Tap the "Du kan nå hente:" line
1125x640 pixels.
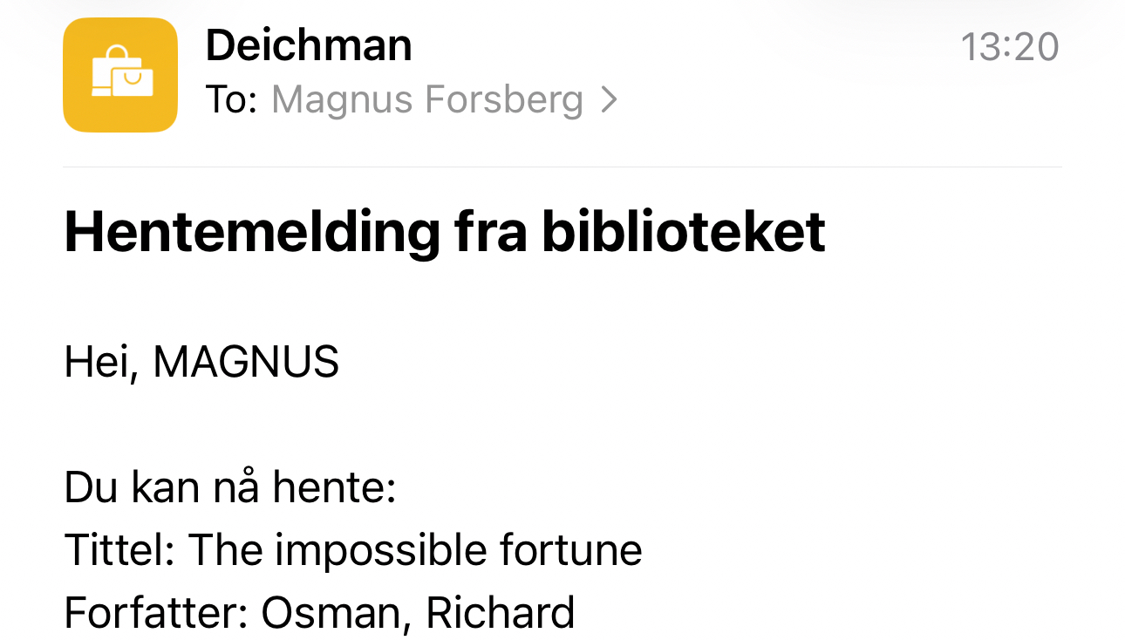point(230,488)
